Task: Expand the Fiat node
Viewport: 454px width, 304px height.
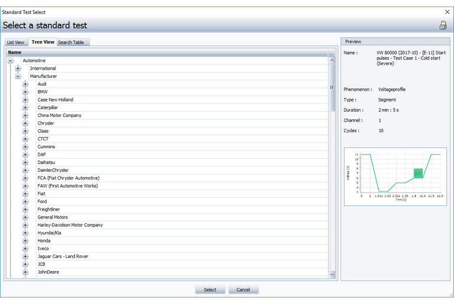Action: [25, 194]
